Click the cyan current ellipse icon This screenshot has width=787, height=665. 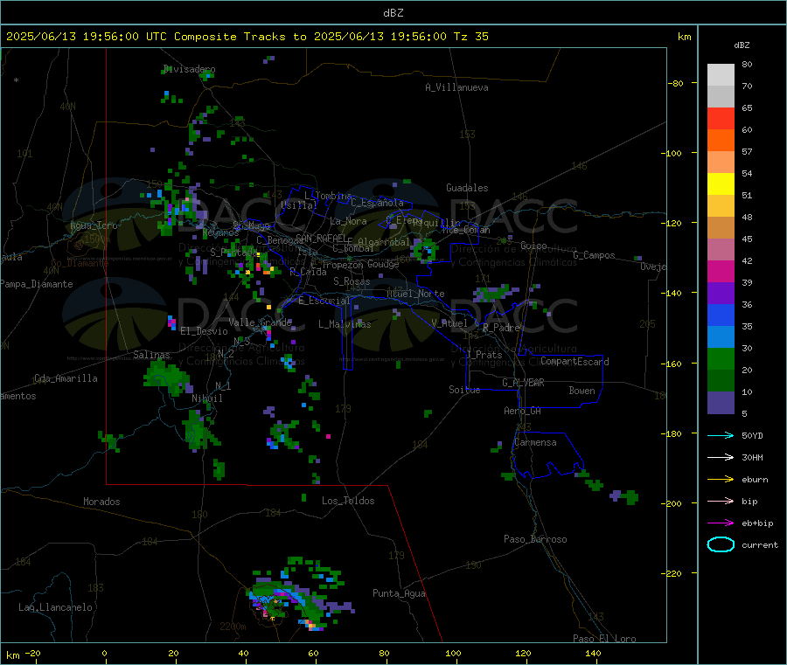[x=721, y=544]
